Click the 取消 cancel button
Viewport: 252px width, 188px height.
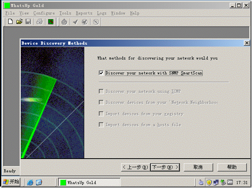click(x=198, y=167)
